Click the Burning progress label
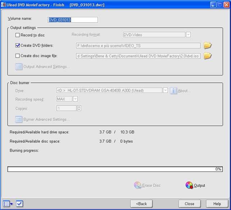This screenshot has width=231, height=210. (24, 151)
